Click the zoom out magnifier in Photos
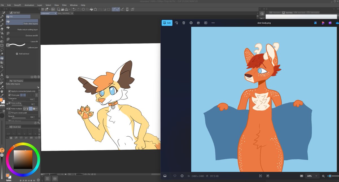Image resolution: width=339 pixels, height=182 pixels. 323,176
